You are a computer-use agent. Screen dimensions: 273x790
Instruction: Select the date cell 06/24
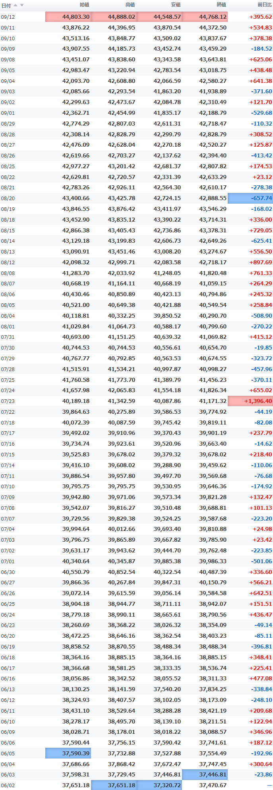[8, 615]
